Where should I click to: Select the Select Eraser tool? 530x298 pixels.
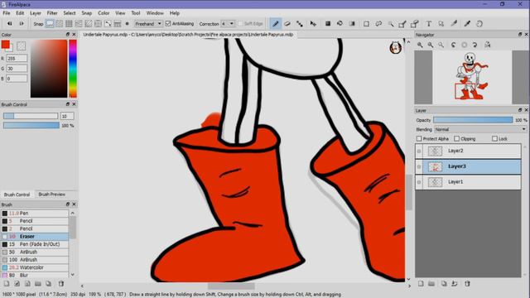[x=414, y=24]
